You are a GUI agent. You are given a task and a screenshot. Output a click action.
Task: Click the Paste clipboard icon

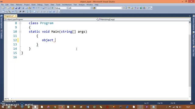pos(30,8)
